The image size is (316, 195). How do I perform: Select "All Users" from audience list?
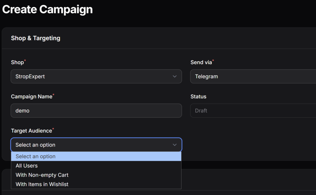coord(27,165)
